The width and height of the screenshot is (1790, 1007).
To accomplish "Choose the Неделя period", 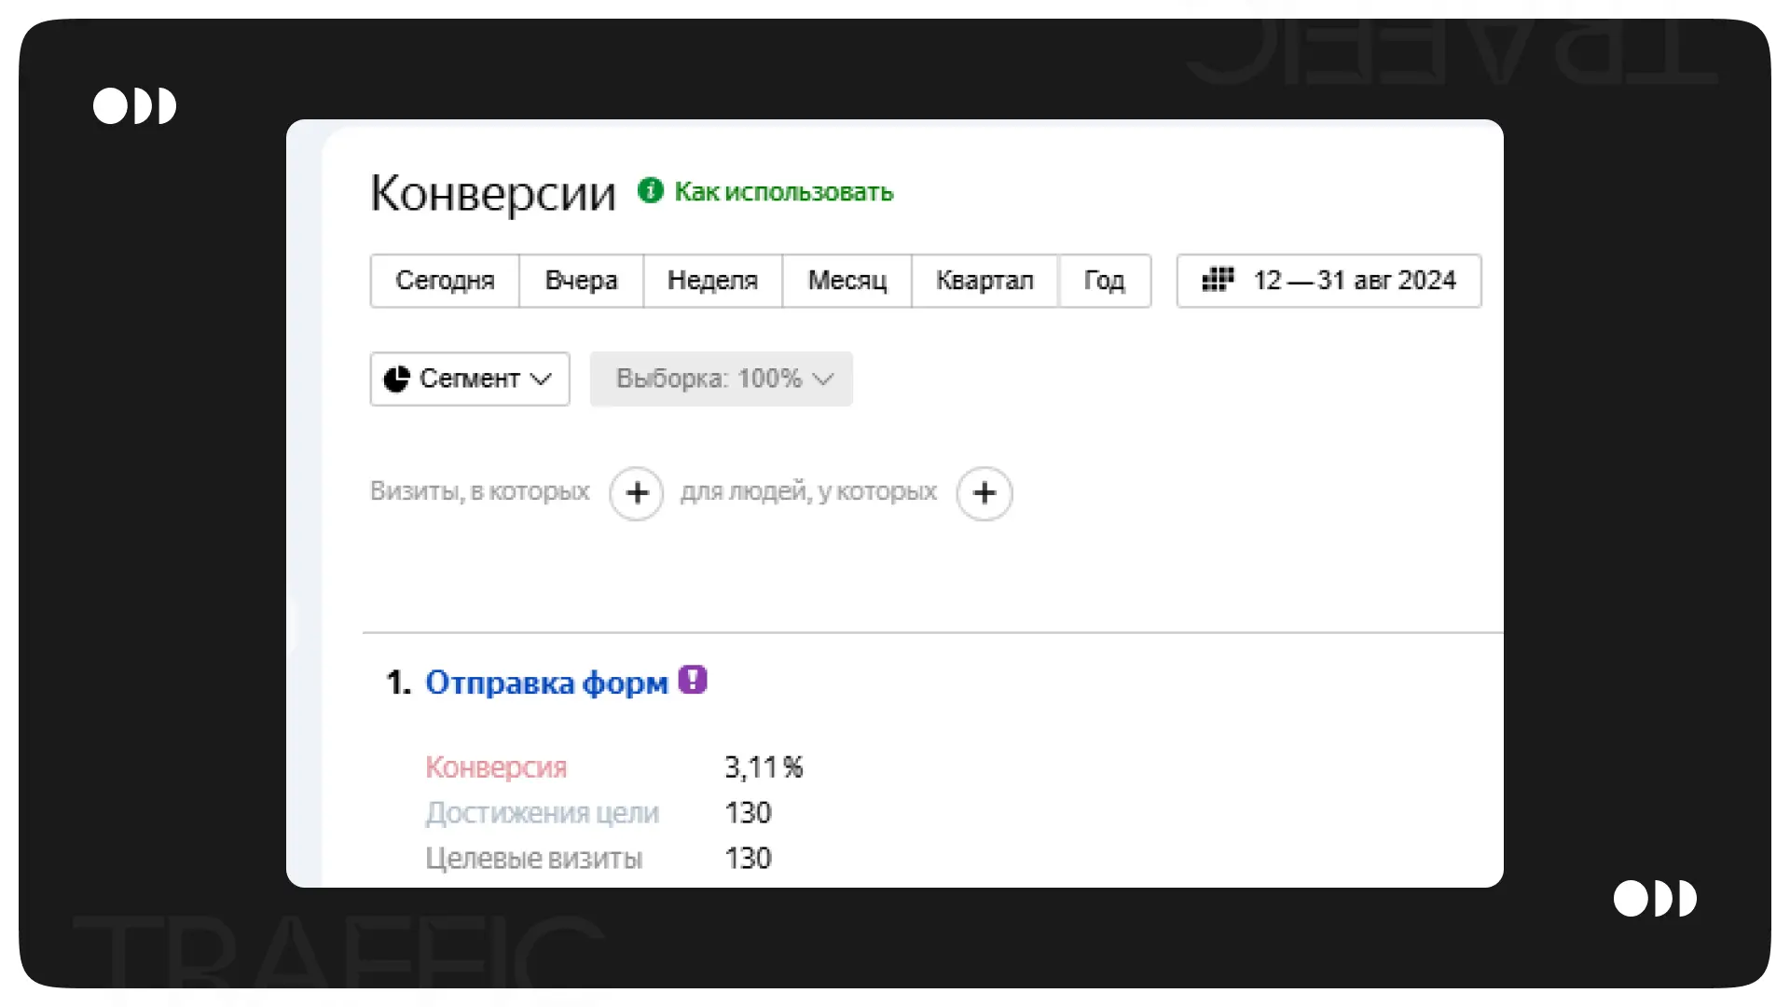I will coord(712,281).
